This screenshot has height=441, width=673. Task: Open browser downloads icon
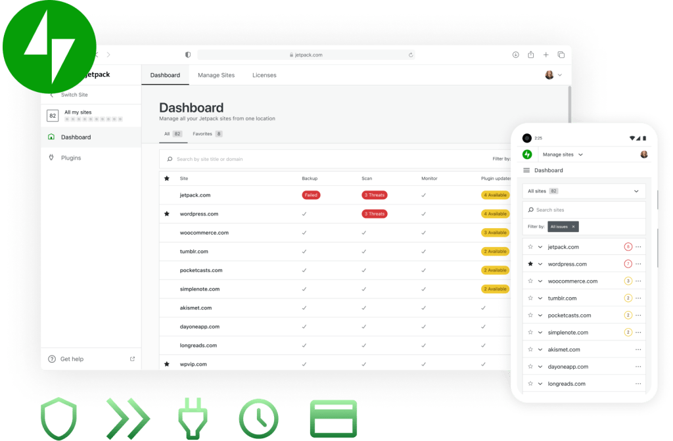click(x=515, y=55)
